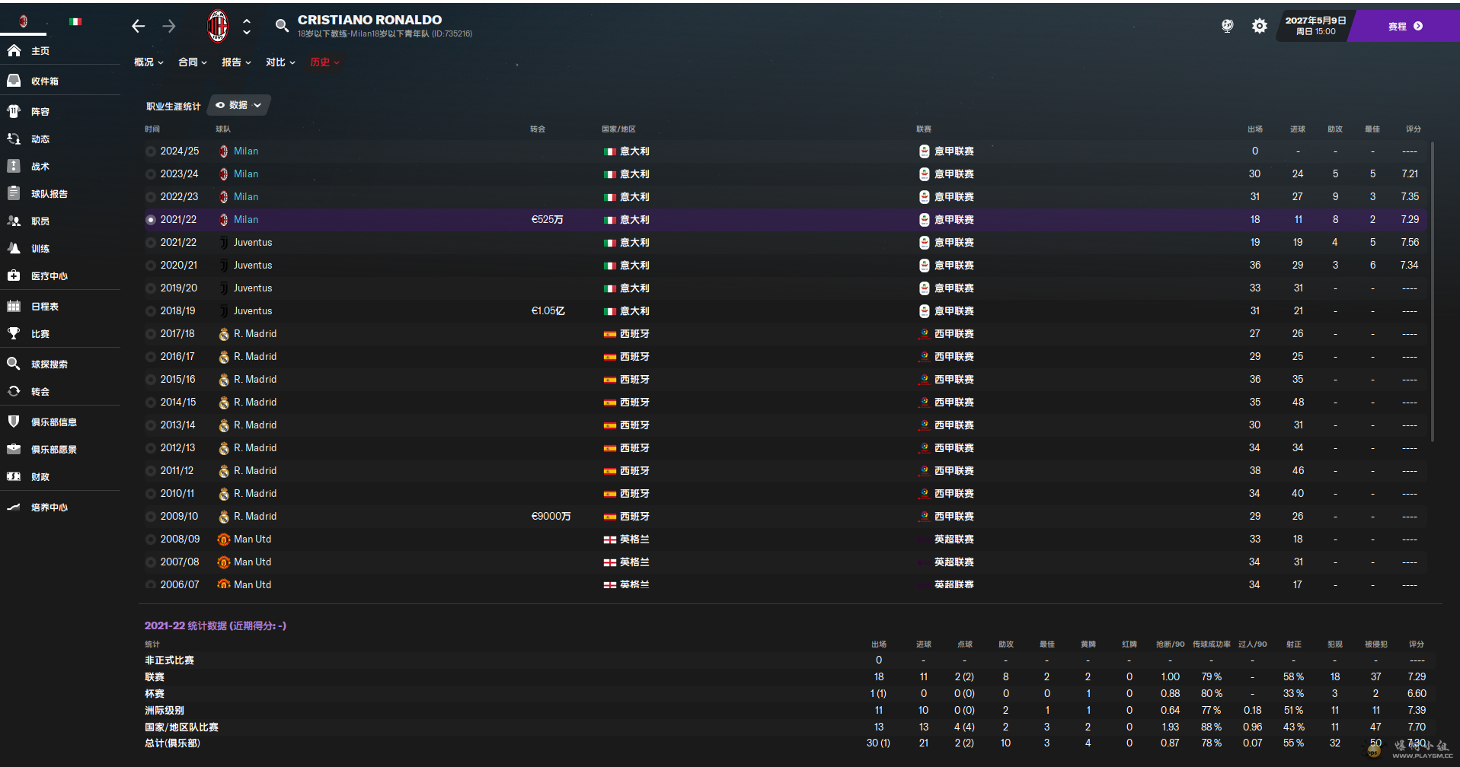Open the 医疗中心 medical centre icon

coord(14,275)
